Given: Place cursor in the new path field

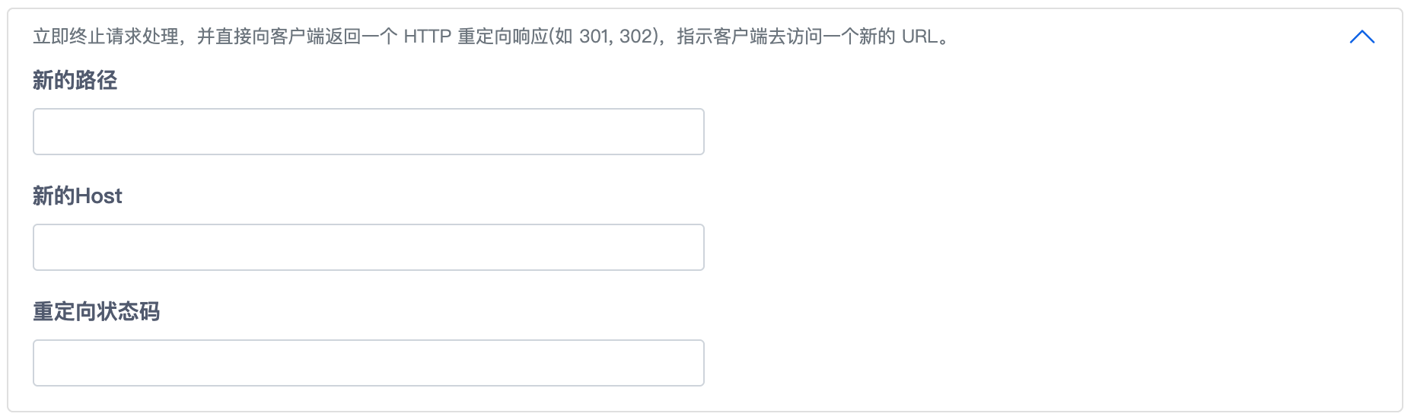Looking at the screenshot, I should (368, 132).
